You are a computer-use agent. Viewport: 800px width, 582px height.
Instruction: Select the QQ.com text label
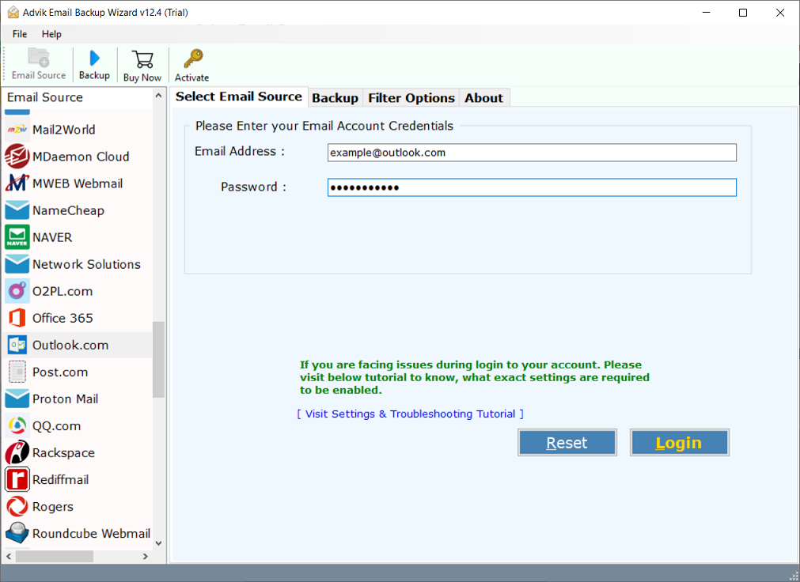[x=57, y=426]
